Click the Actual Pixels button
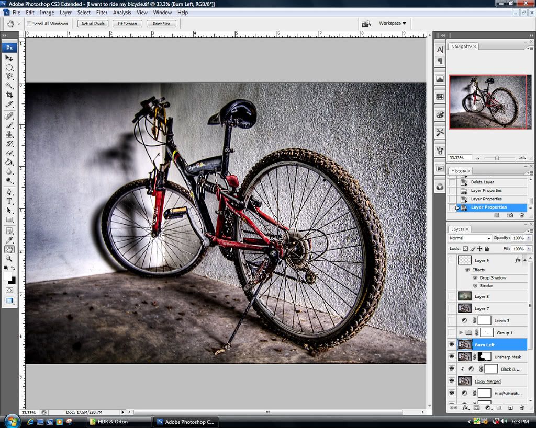The height and width of the screenshot is (428, 536). tap(93, 24)
